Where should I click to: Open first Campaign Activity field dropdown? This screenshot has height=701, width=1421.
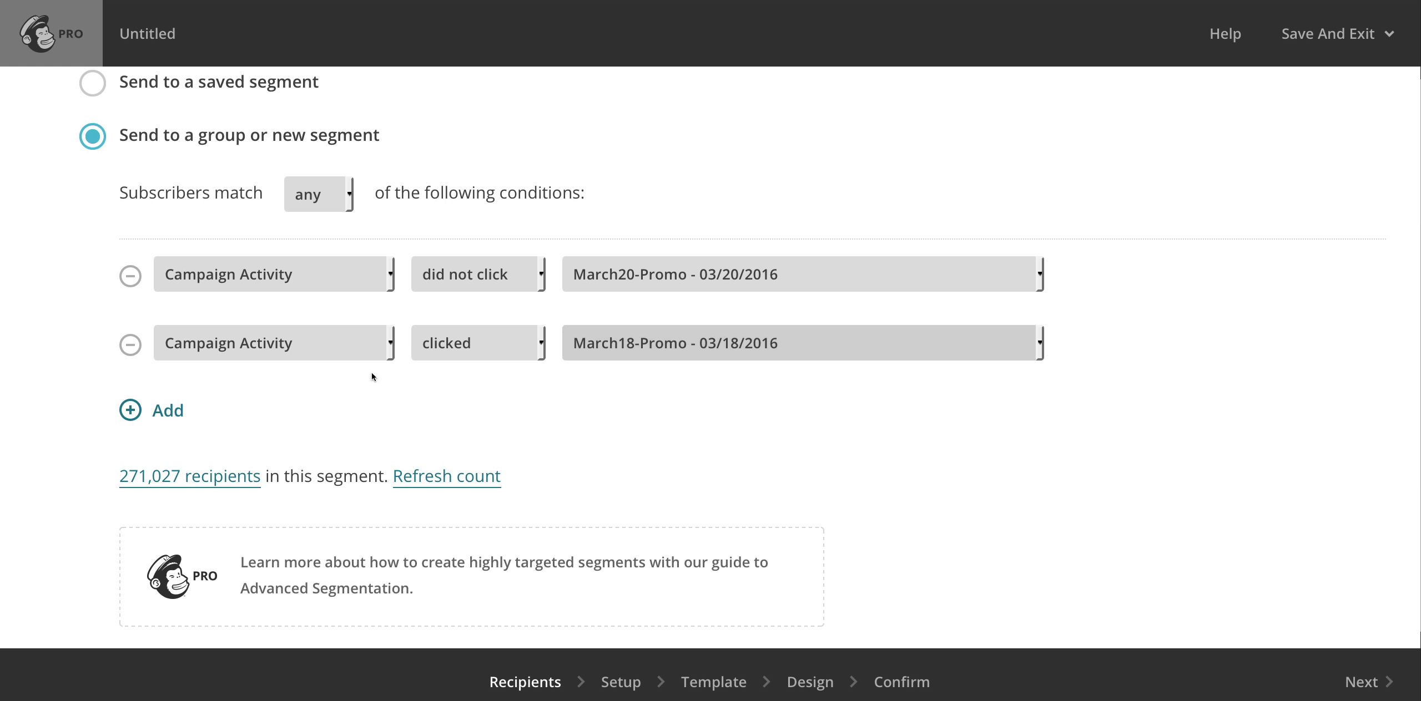(274, 274)
